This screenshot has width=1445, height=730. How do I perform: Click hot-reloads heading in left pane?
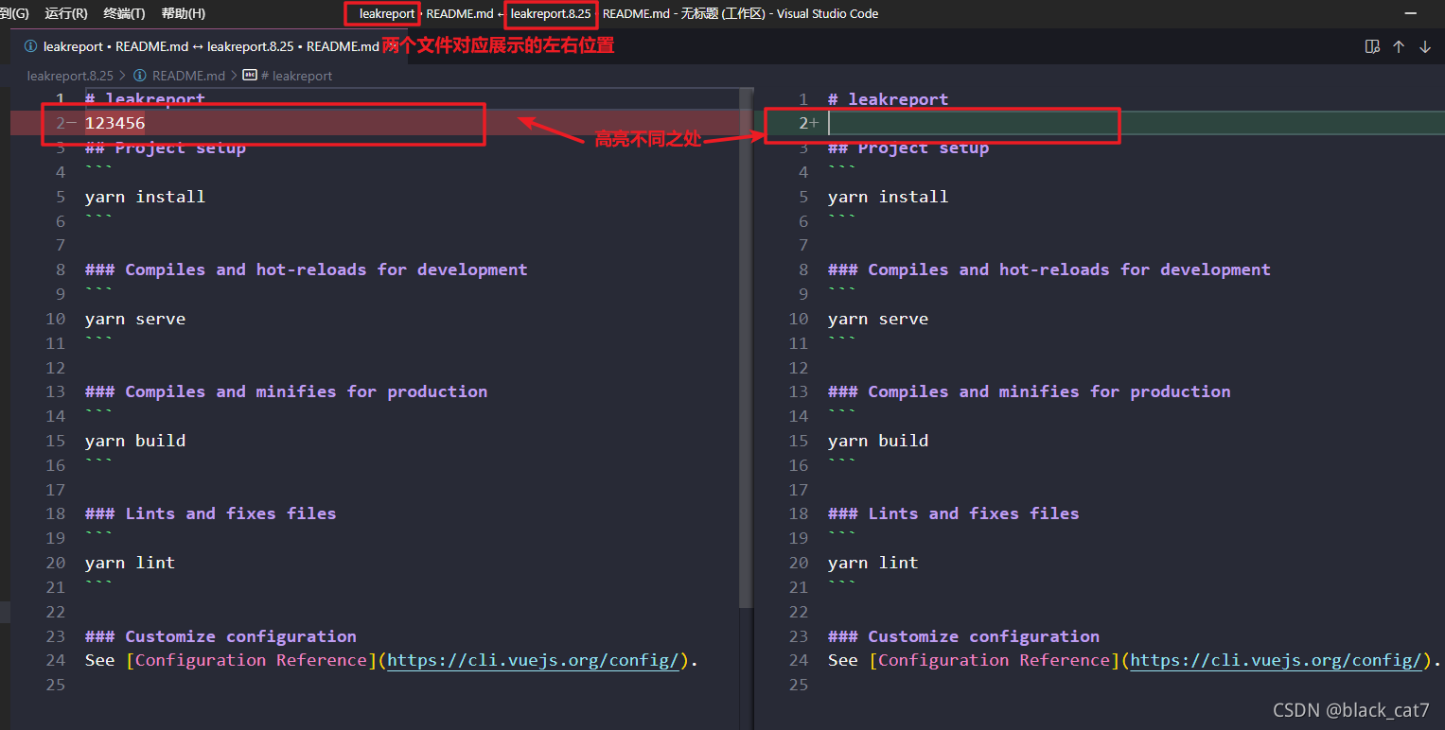(307, 269)
